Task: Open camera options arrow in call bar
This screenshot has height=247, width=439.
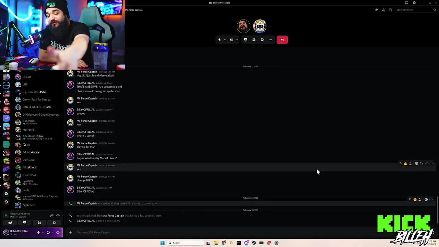Action: pyautogui.click(x=237, y=40)
